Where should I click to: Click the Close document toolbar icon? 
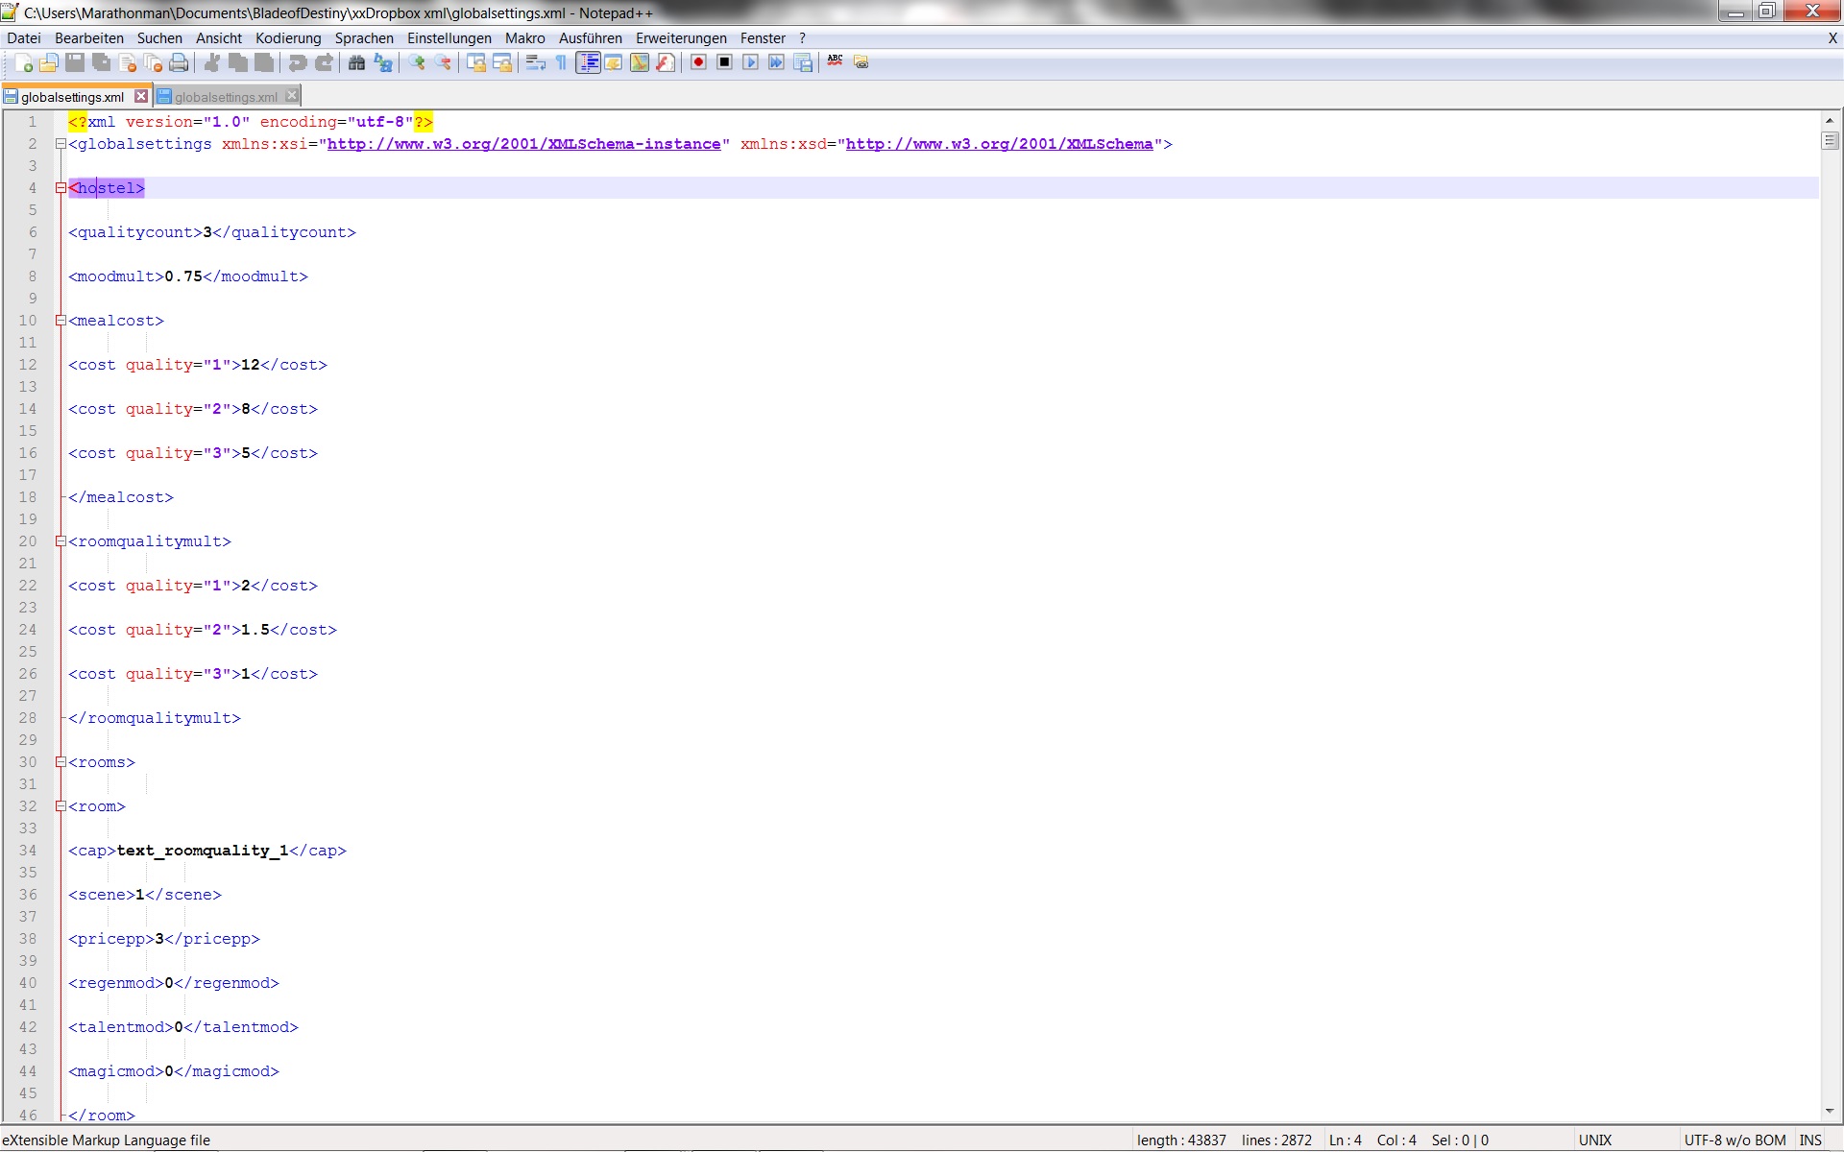click(127, 63)
